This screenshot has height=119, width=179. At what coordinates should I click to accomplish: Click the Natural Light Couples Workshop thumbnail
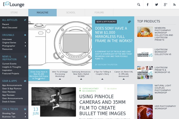(x=145, y=92)
